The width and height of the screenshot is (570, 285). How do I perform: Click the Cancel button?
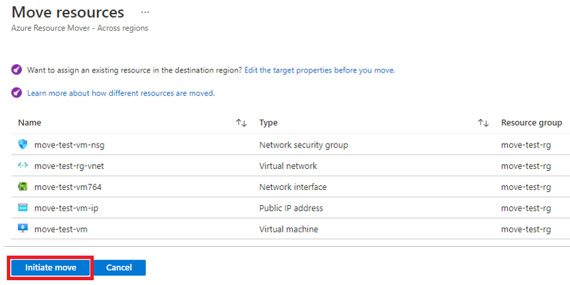[119, 268]
